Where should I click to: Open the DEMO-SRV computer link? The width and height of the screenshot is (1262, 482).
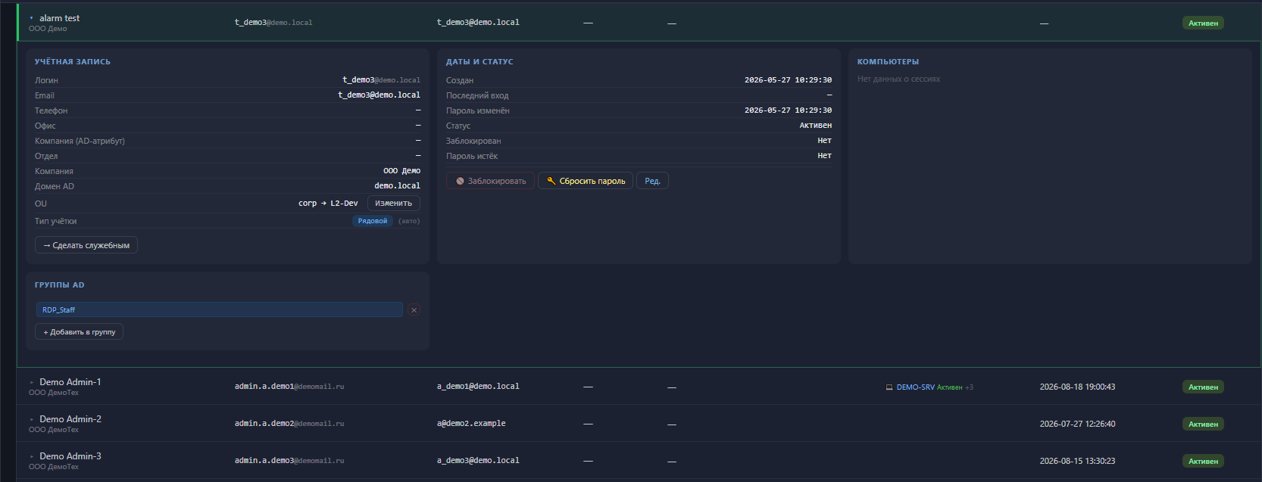915,387
